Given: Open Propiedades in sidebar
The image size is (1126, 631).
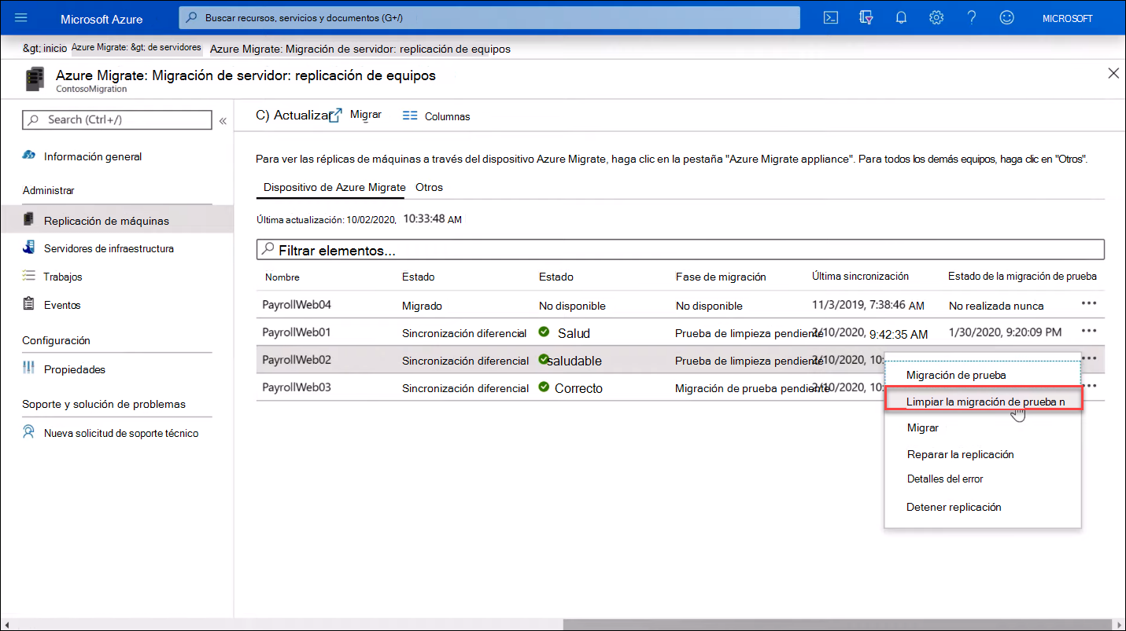Looking at the screenshot, I should (x=75, y=369).
